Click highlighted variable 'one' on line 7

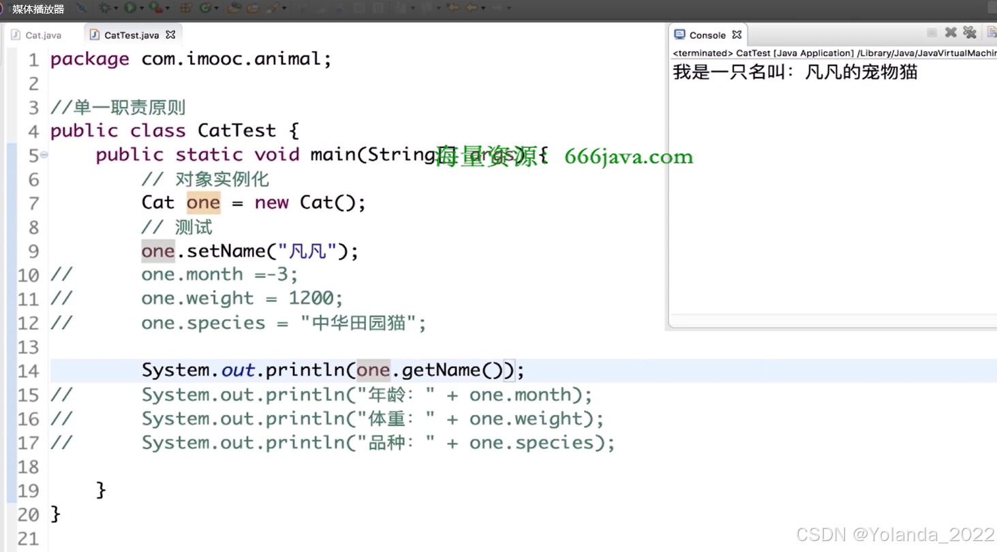pyautogui.click(x=203, y=203)
